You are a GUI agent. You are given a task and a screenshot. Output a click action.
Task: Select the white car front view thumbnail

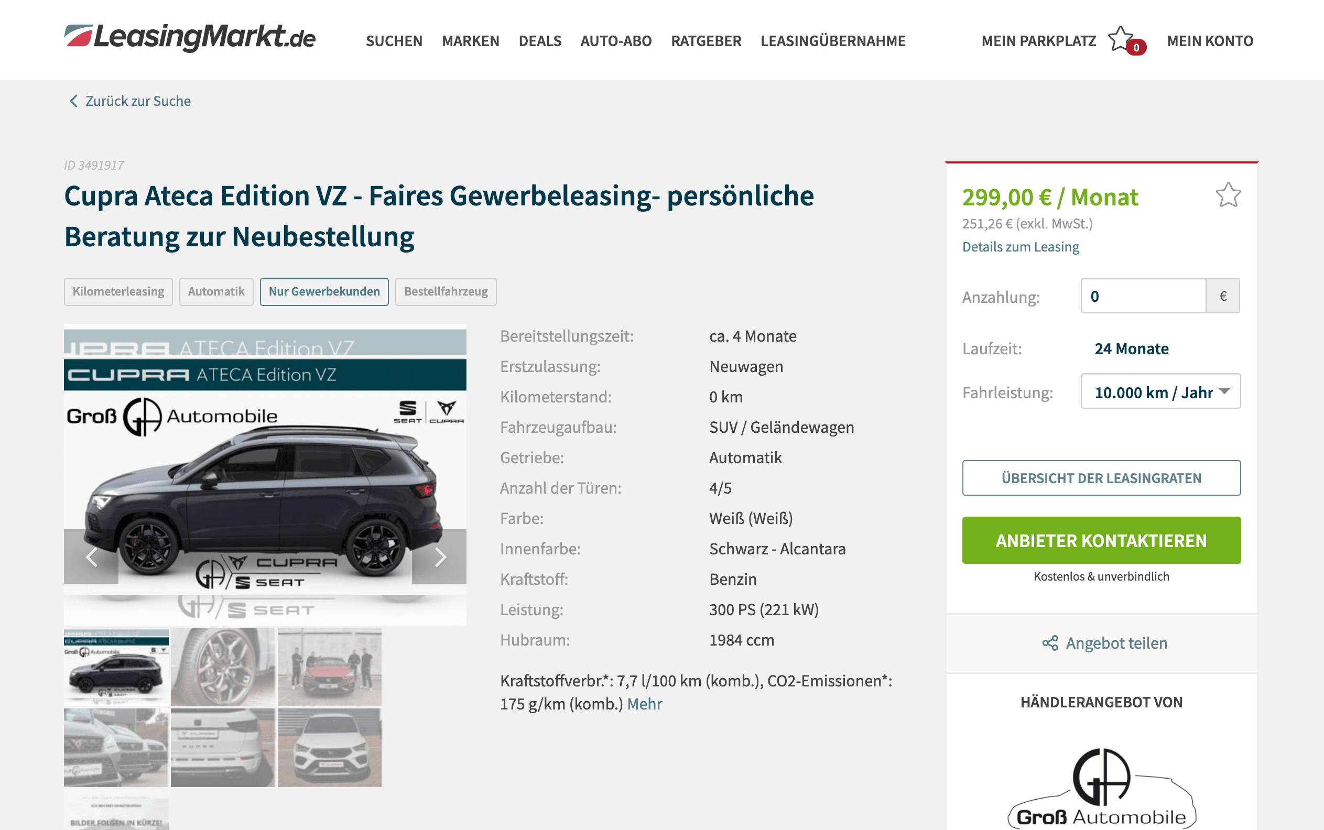click(x=330, y=748)
